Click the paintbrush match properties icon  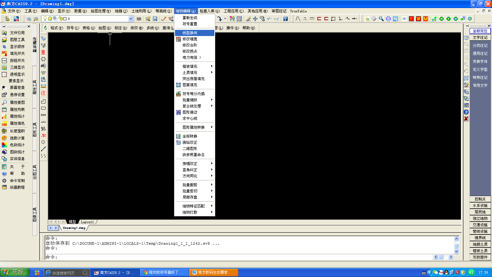164,19
